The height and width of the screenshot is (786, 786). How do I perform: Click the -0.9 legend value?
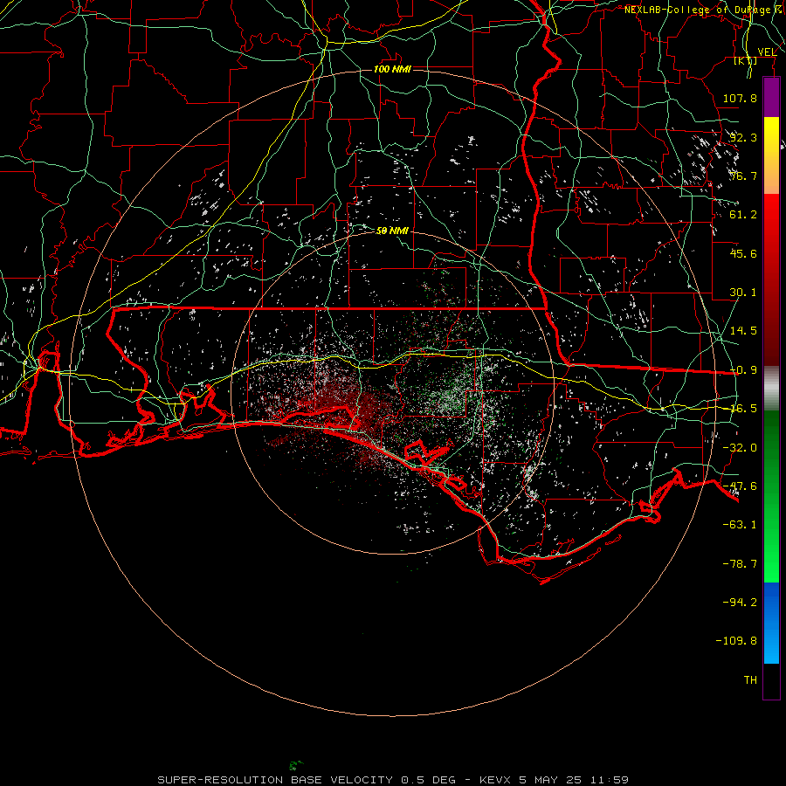pos(743,370)
